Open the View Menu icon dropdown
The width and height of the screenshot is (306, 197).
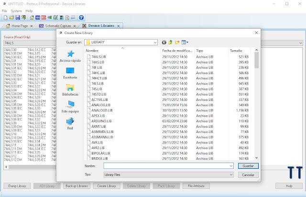pos(185,42)
